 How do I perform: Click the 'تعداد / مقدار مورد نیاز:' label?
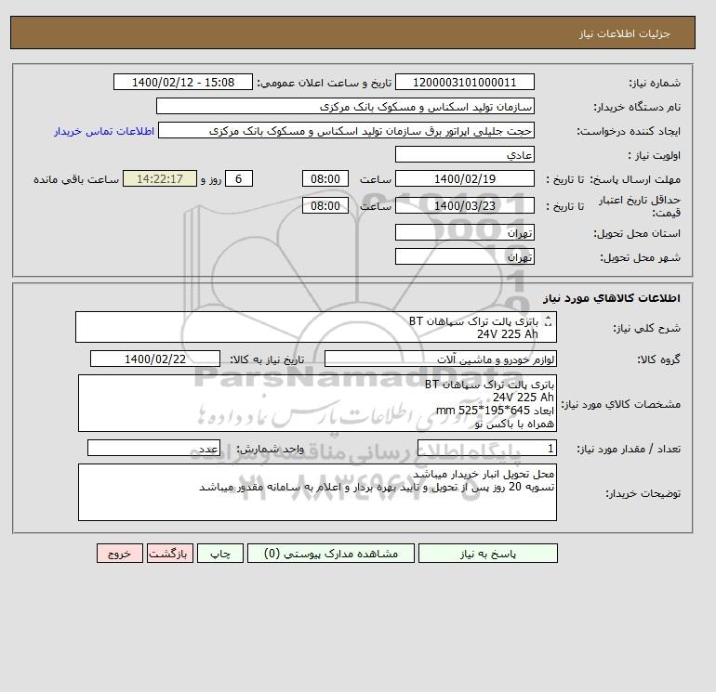point(629,449)
